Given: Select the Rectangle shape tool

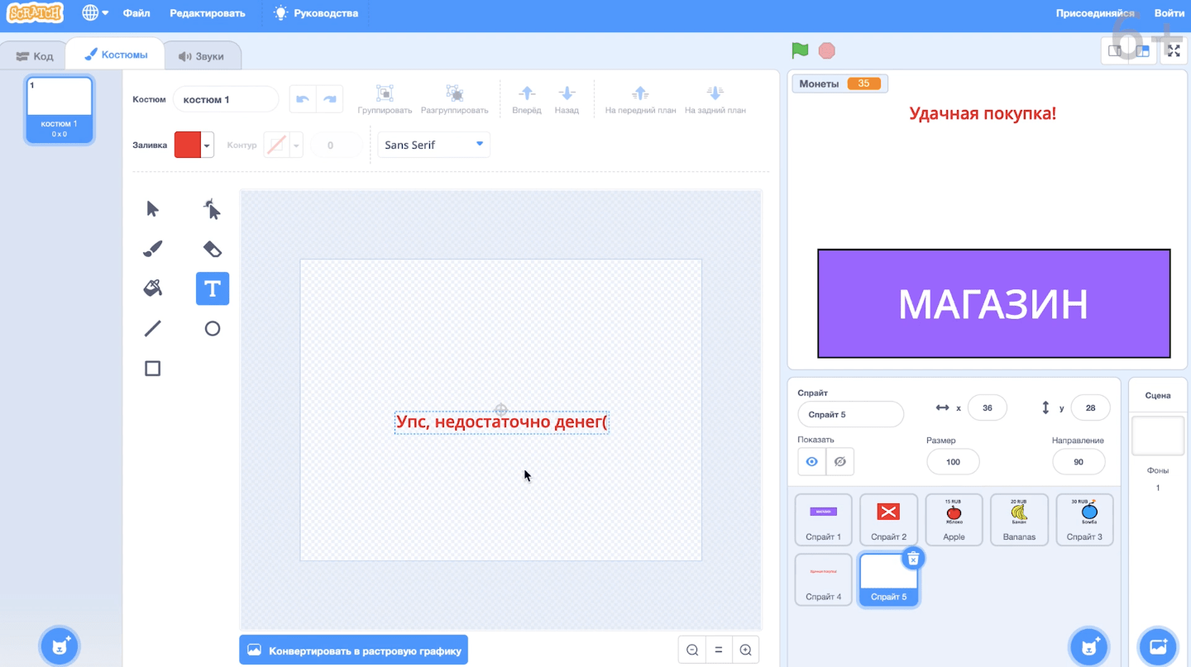Looking at the screenshot, I should click(x=153, y=369).
